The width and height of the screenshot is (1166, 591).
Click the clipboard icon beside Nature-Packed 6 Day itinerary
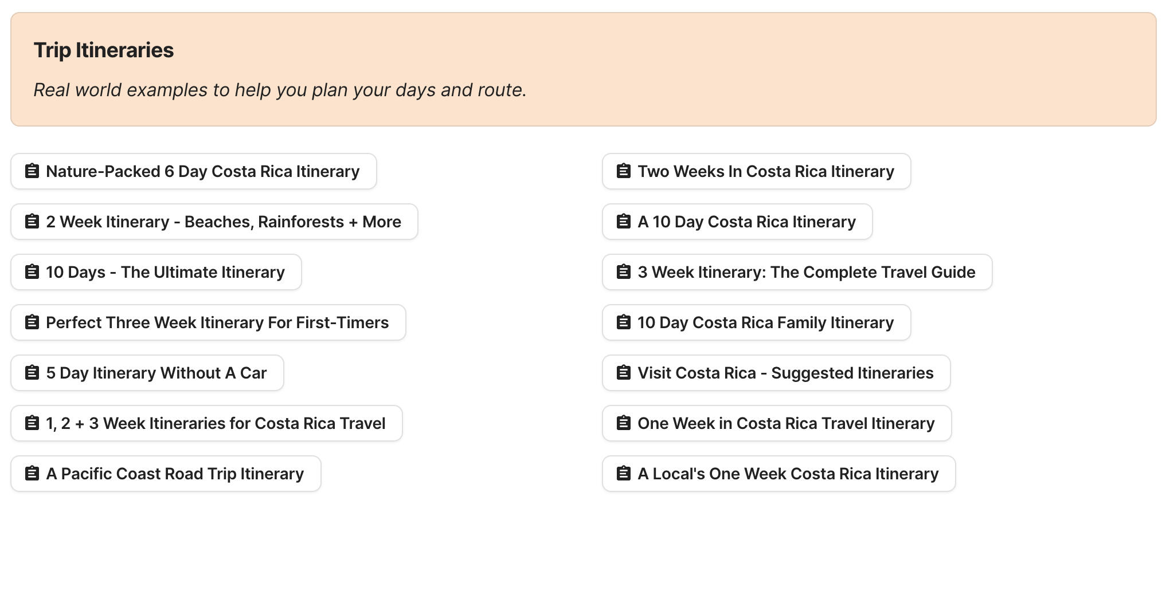[x=32, y=171]
